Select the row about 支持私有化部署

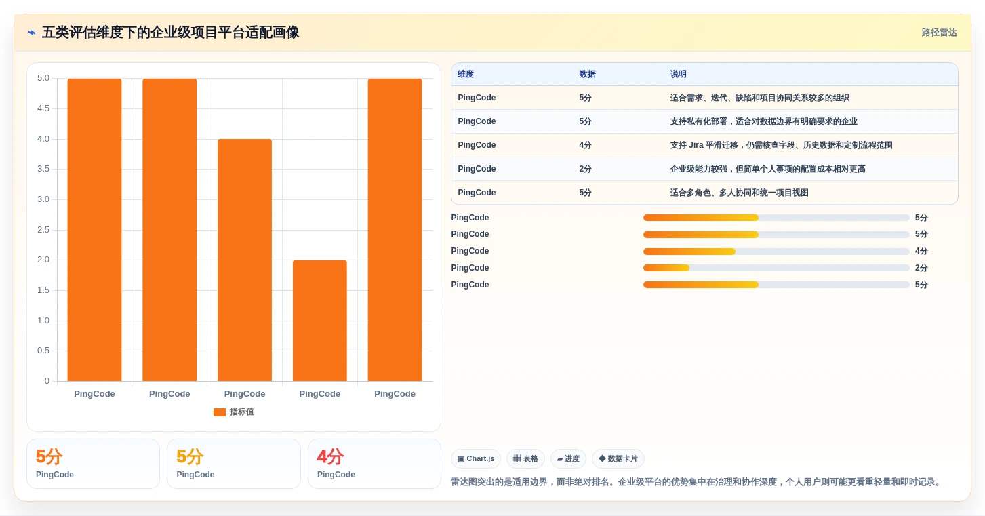(704, 121)
